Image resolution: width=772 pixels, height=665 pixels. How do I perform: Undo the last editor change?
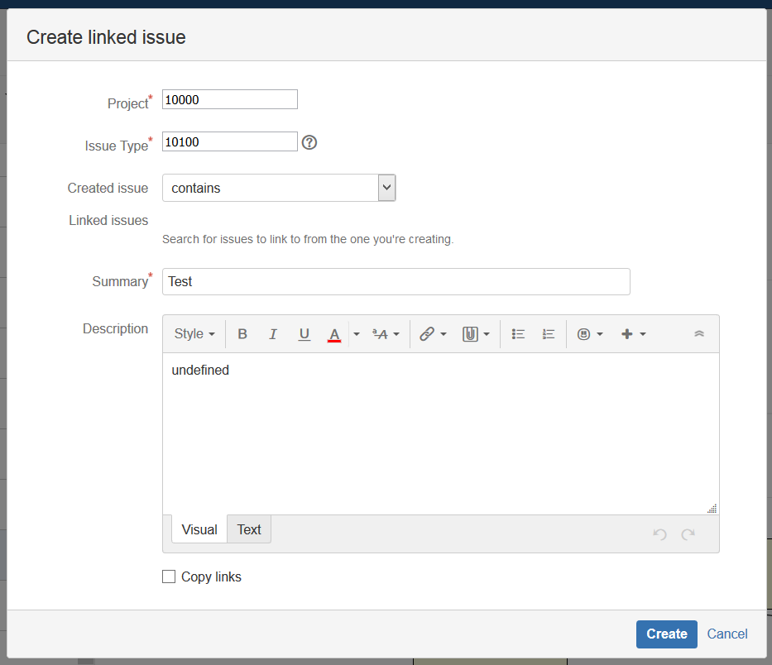click(x=659, y=534)
